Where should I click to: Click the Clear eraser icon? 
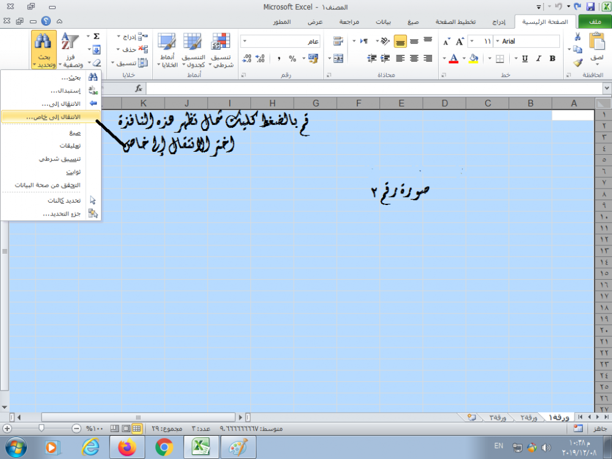[x=97, y=62]
